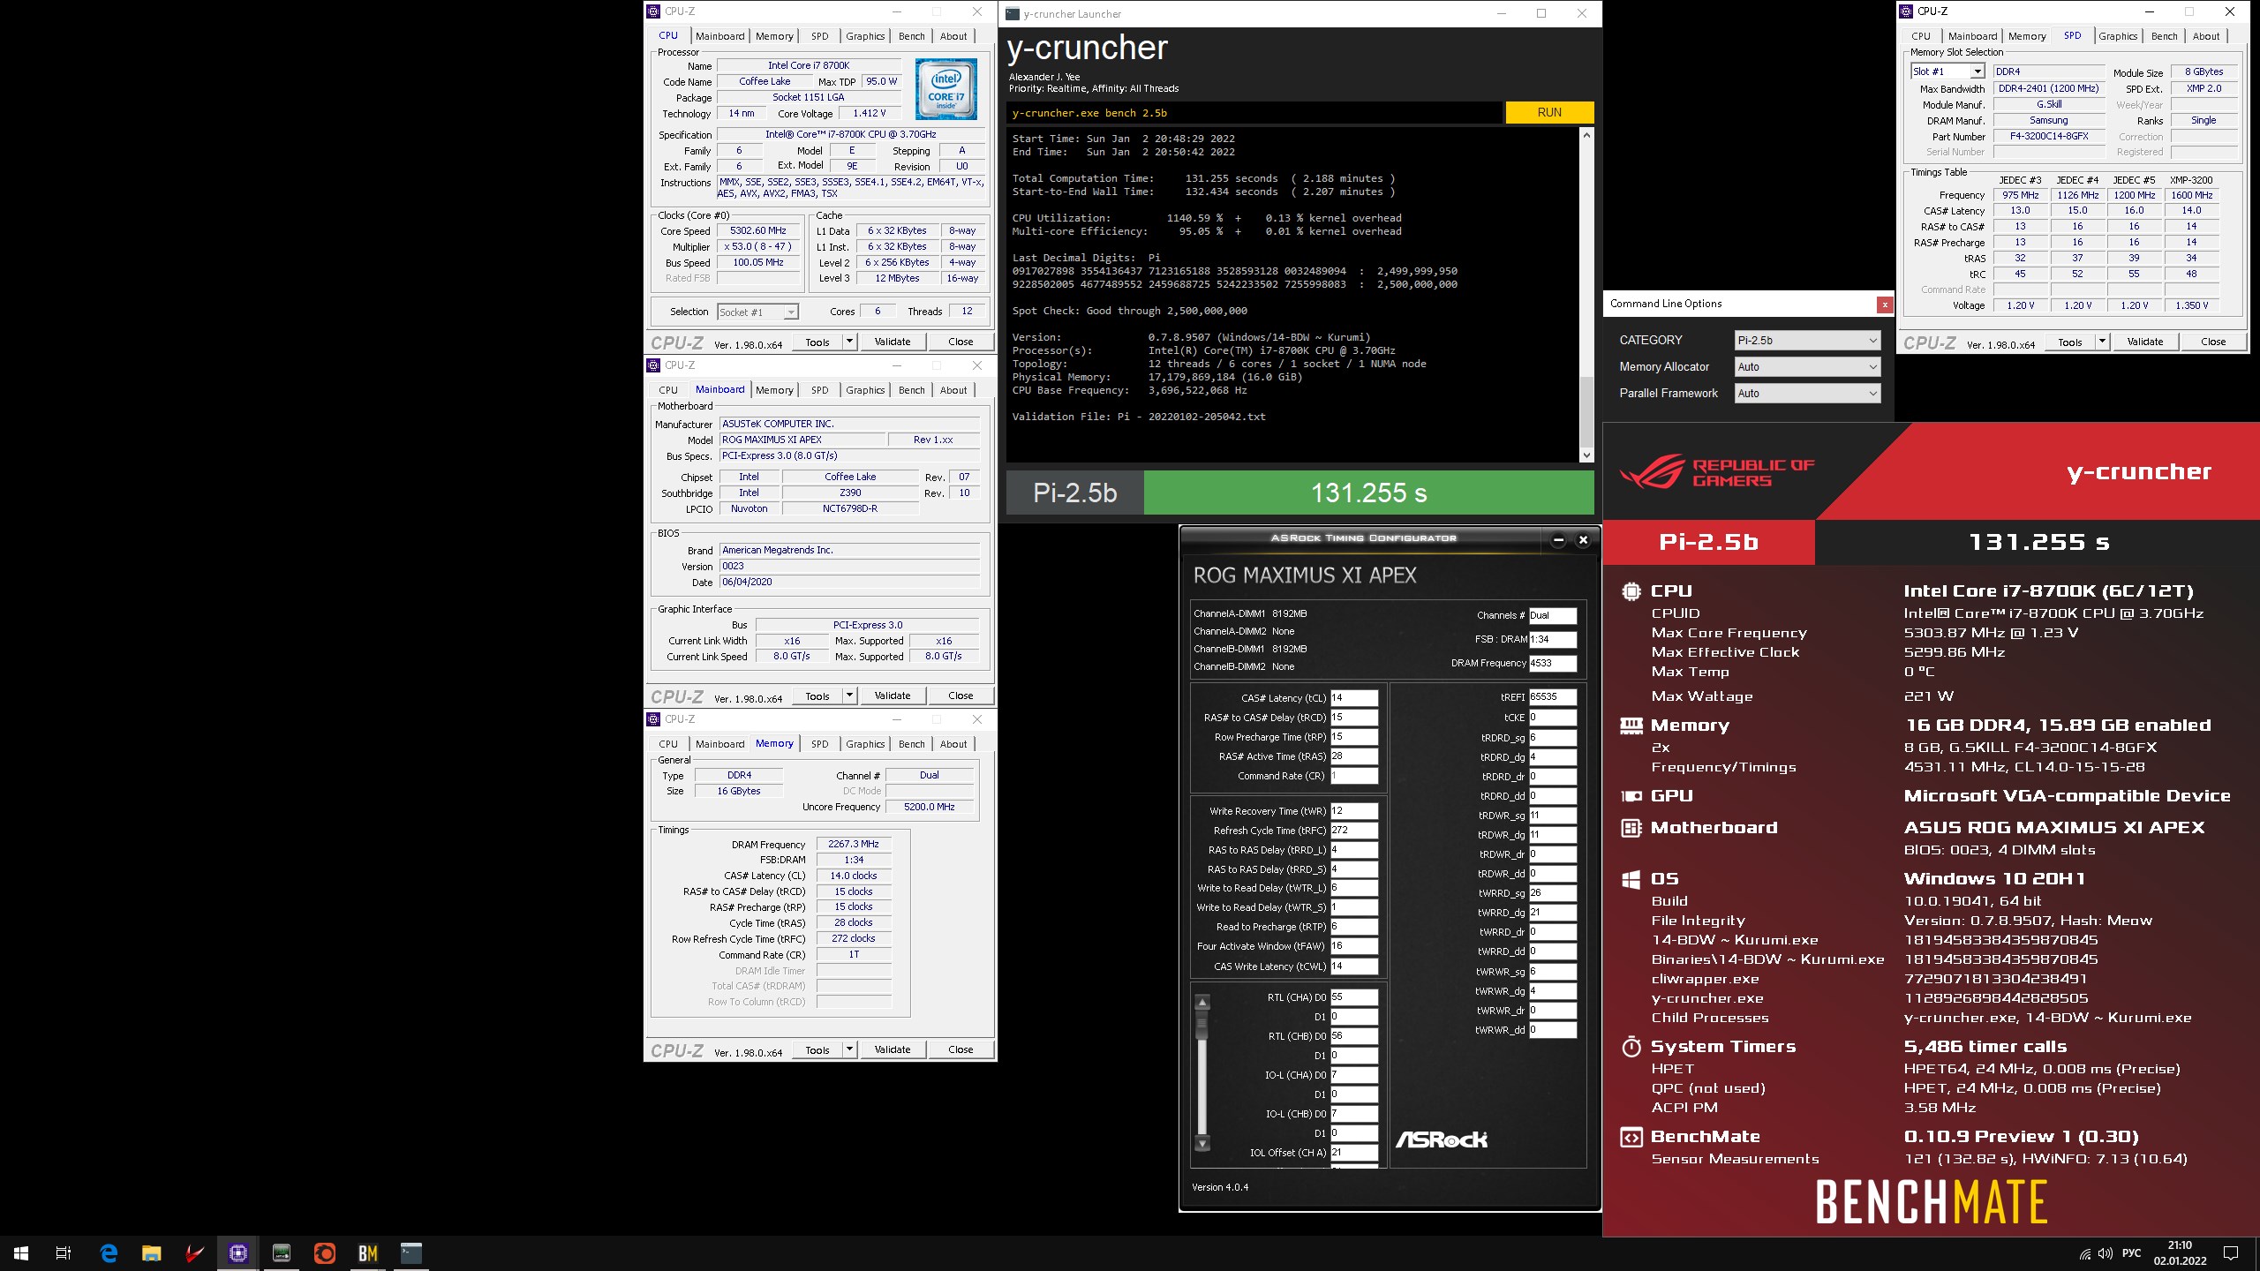Click the System Timers stopwatch icon in BenchMate

tap(1631, 1047)
